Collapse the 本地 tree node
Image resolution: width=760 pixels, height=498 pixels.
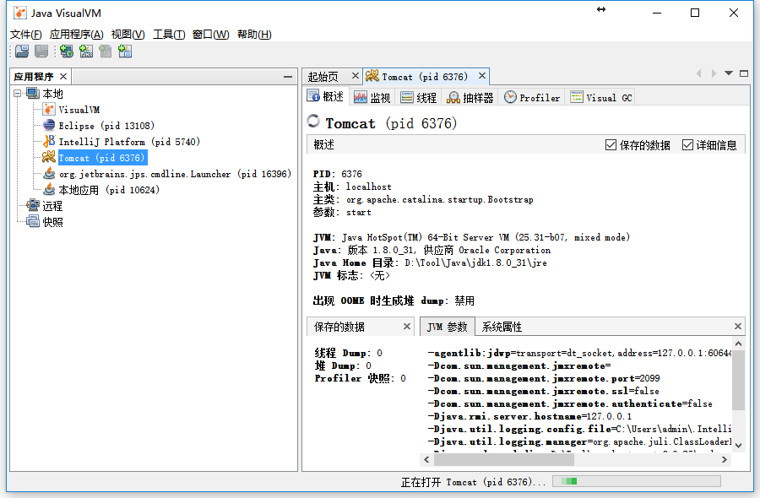18,93
